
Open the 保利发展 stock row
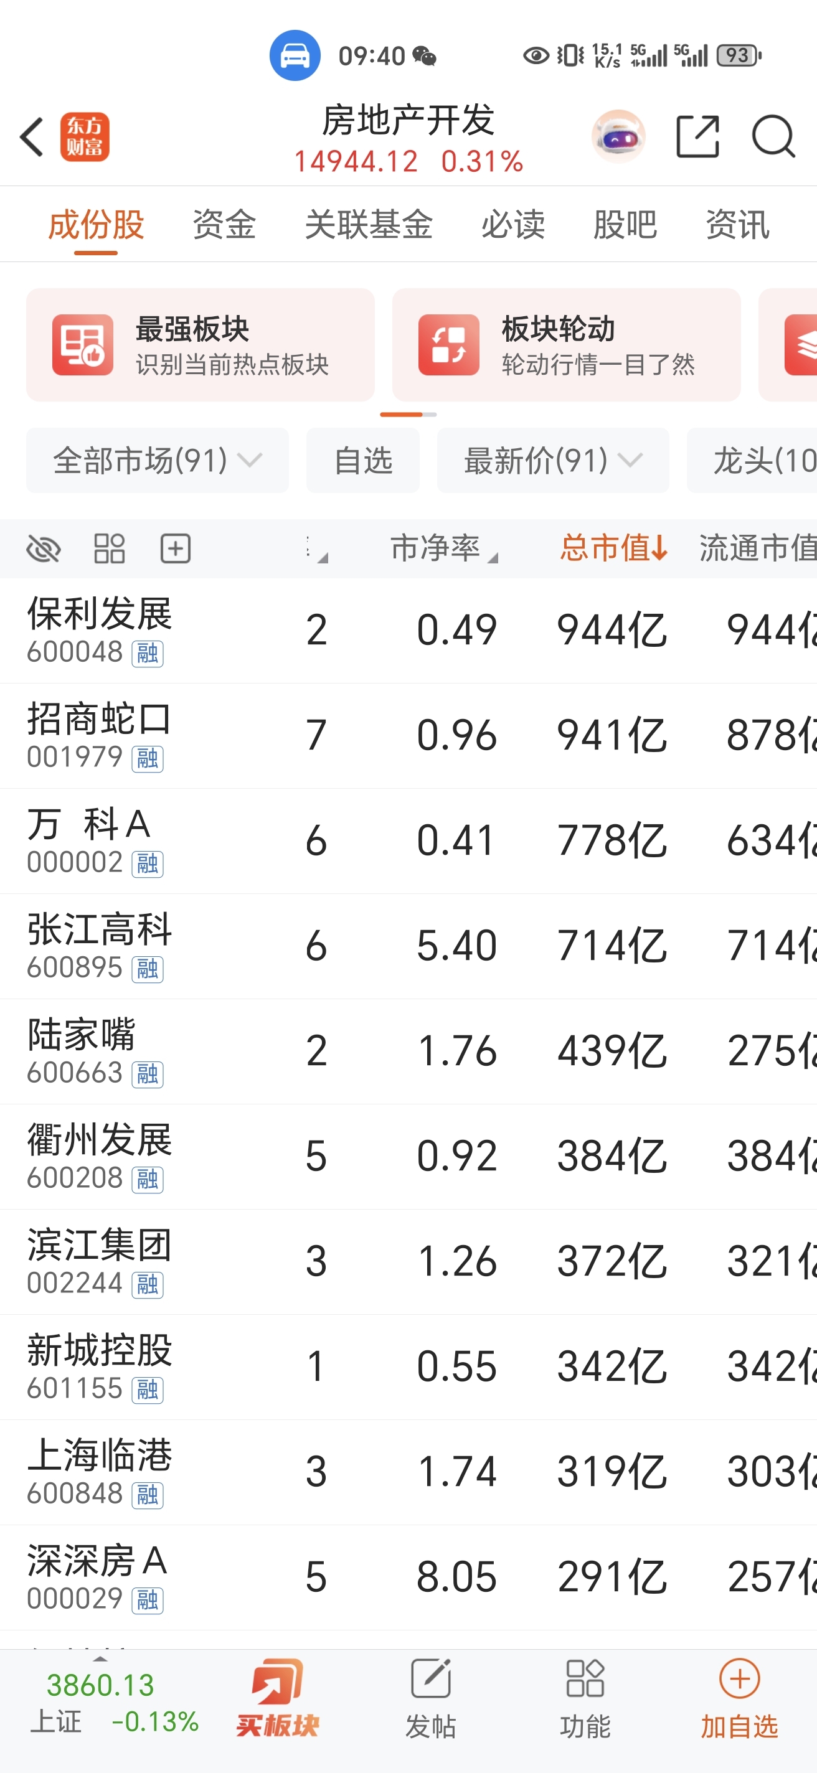[x=408, y=631]
